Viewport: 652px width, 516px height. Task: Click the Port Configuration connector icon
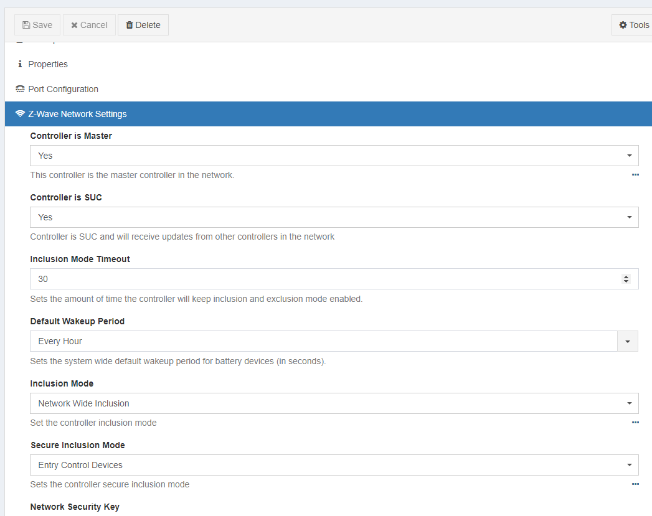20,89
